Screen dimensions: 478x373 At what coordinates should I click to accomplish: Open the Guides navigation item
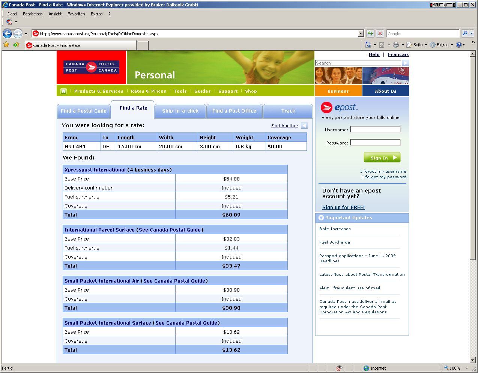202,91
